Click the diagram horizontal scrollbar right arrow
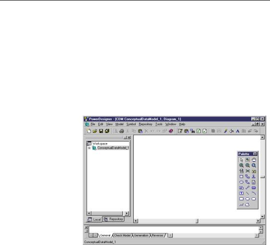The height and width of the screenshot is (245, 270). point(258,221)
